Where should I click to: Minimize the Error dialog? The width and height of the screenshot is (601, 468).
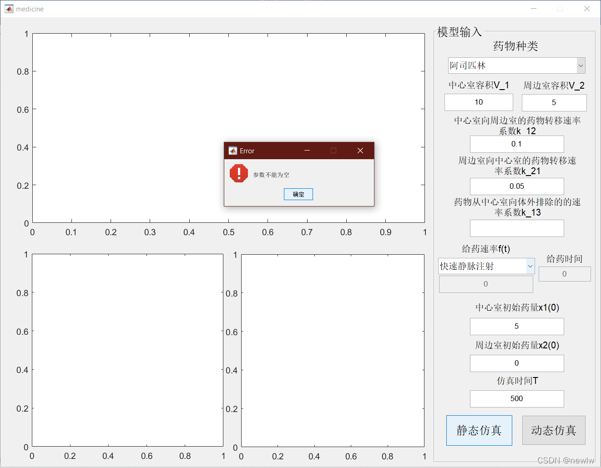(x=307, y=151)
